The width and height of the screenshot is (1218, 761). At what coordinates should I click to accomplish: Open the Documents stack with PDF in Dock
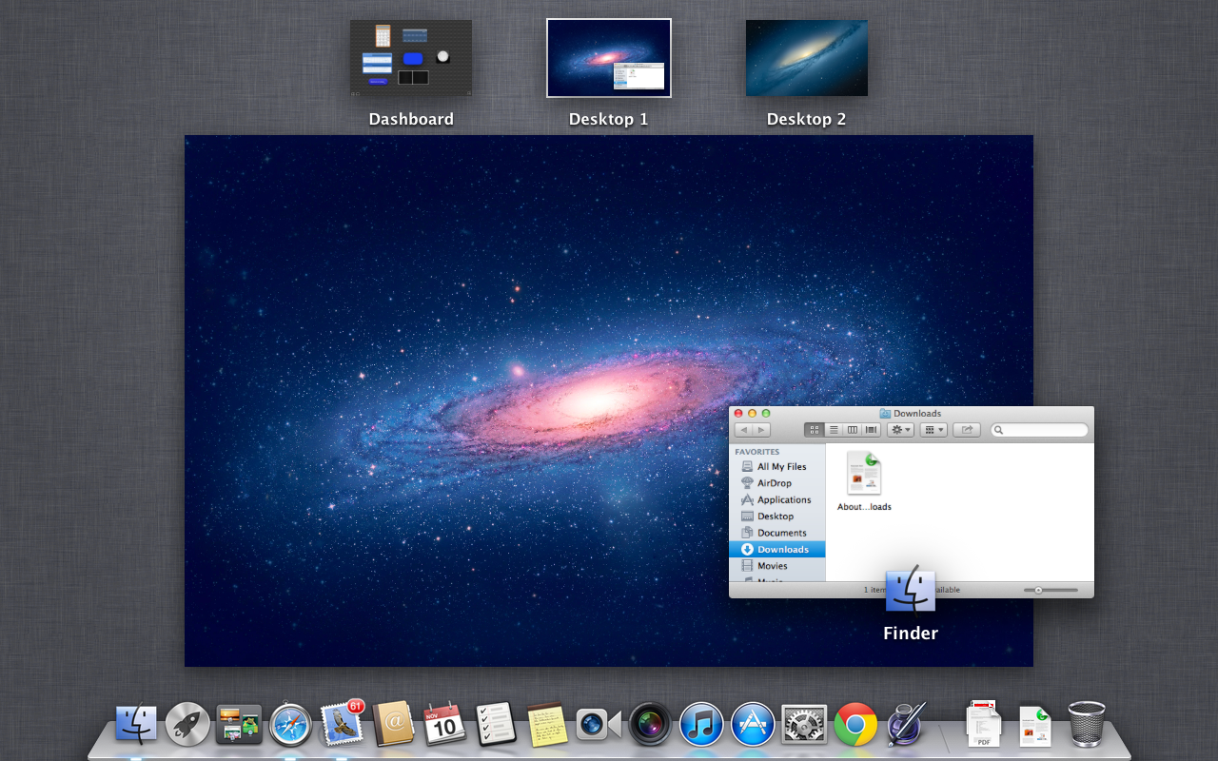[984, 724]
